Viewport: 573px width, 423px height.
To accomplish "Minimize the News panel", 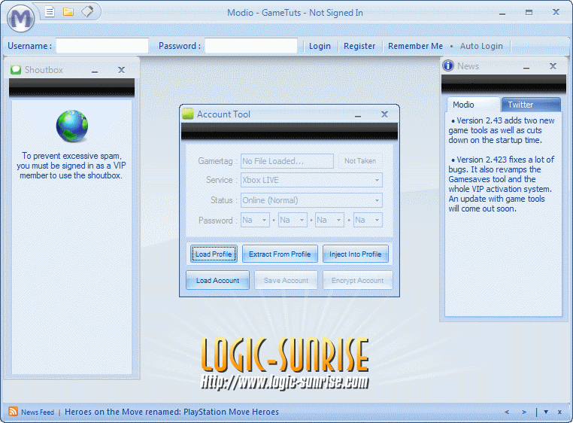I will click(526, 67).
